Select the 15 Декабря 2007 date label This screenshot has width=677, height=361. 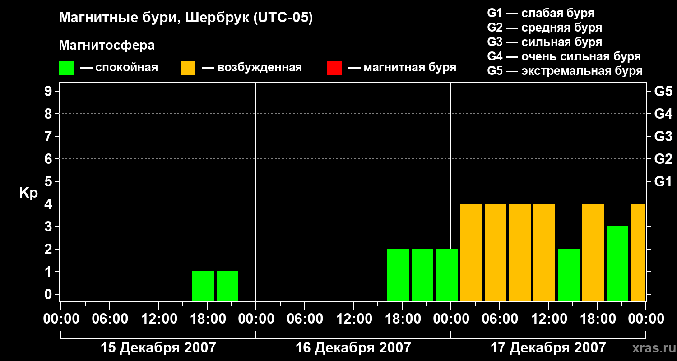tap(158, 348)
